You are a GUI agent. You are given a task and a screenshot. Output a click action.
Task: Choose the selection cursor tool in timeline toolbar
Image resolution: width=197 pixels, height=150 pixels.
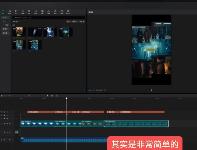click(1, 96)
